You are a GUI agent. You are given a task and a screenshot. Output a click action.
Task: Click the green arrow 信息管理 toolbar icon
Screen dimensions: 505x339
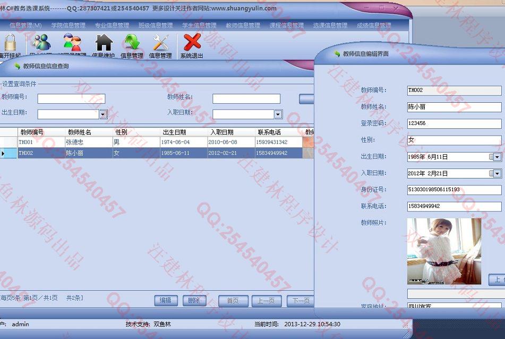click(x=132, y=43)
